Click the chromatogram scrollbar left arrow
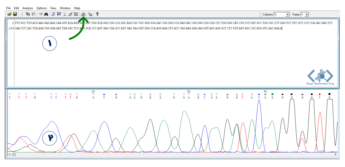 point(9,155)
